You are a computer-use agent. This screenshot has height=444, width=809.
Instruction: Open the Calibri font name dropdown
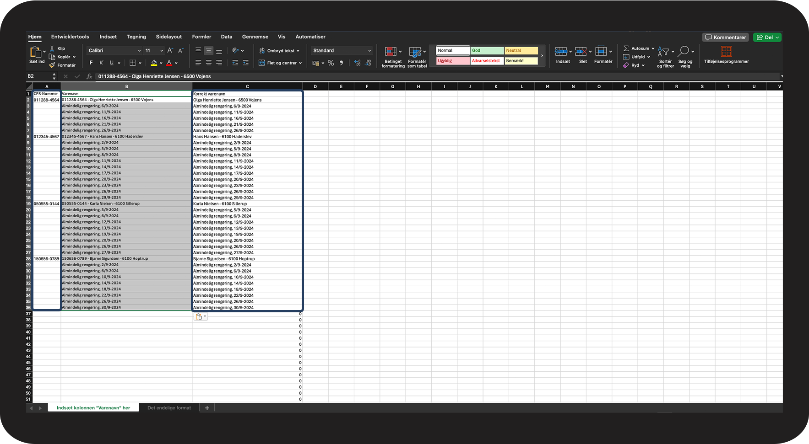point(139,51)
